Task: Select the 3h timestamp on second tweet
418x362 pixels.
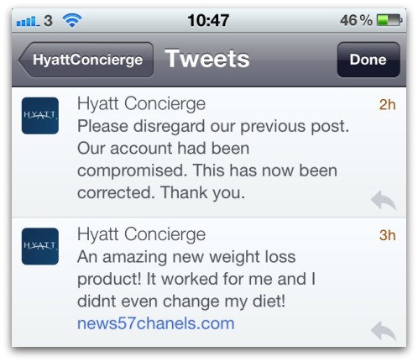Action: (387, 235)
